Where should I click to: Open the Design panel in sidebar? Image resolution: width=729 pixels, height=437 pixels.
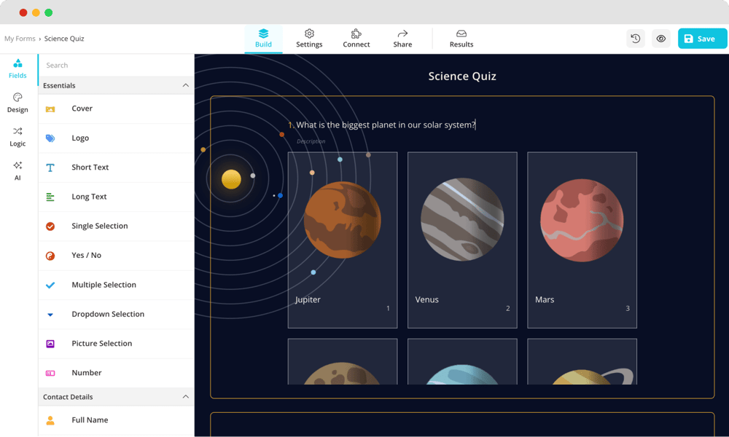click(x=17, y=103)
